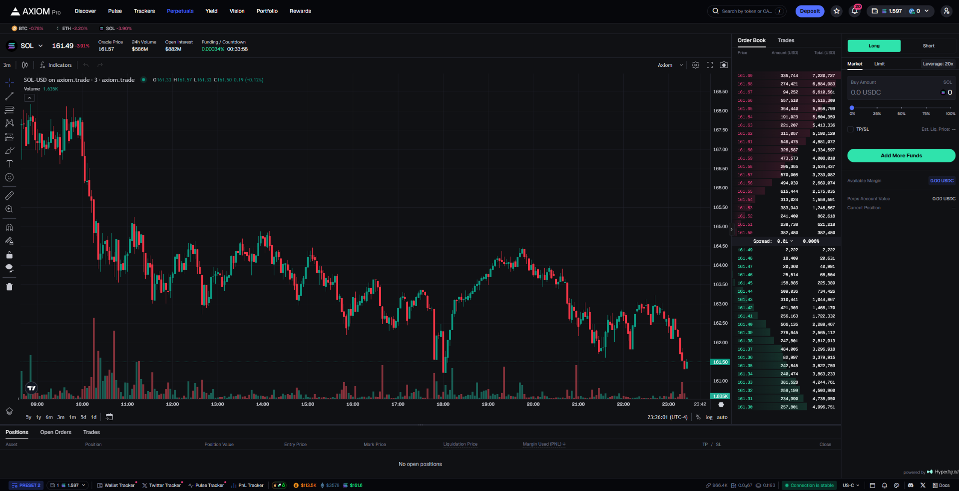This screenshot has height=491, width=959.
Task: Switch to the Trades tab in order book
Action: coord(786,40)
